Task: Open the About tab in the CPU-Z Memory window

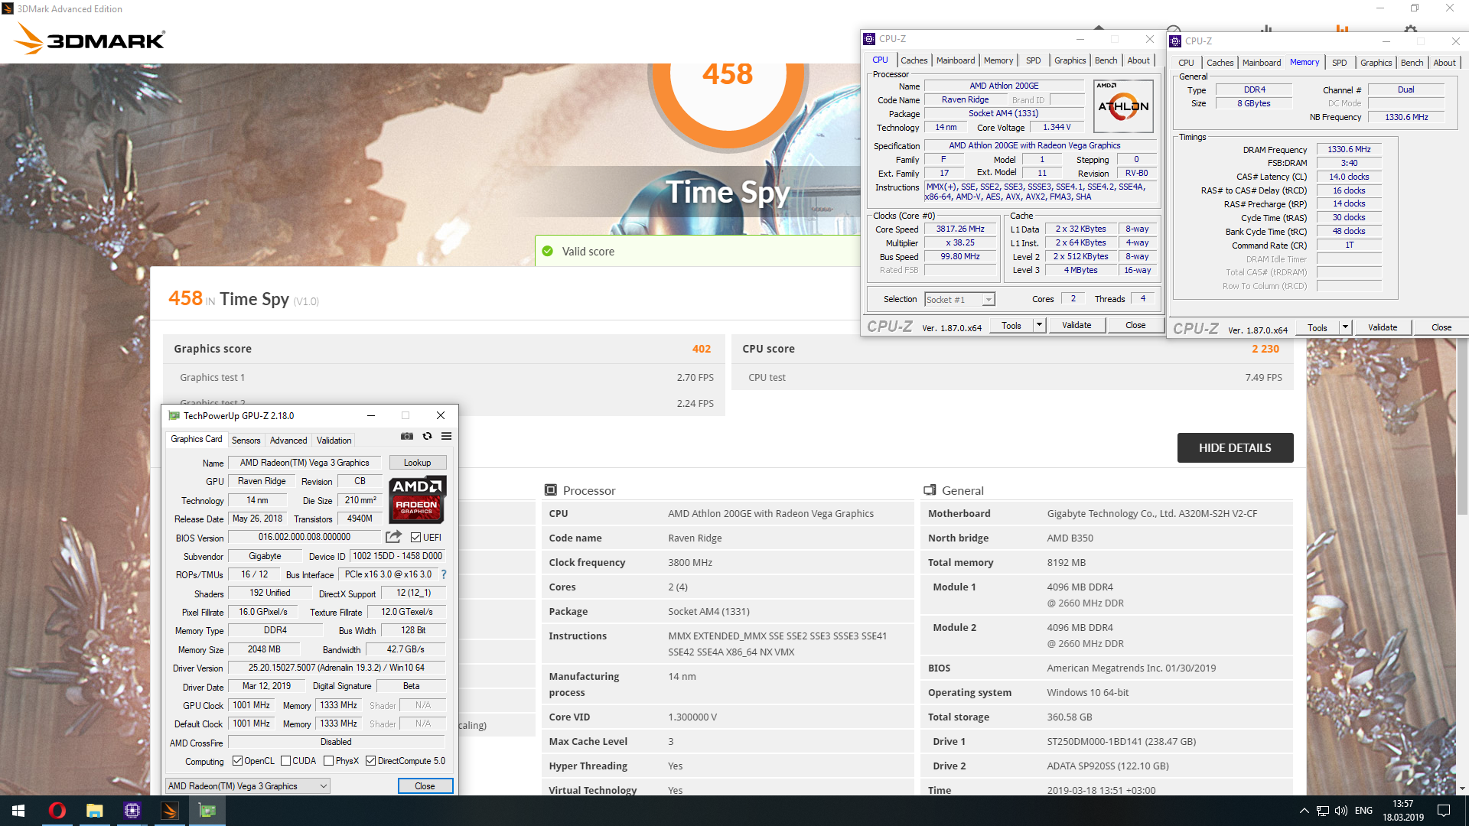Action: pyautogui.click(x=1445, y=63)
